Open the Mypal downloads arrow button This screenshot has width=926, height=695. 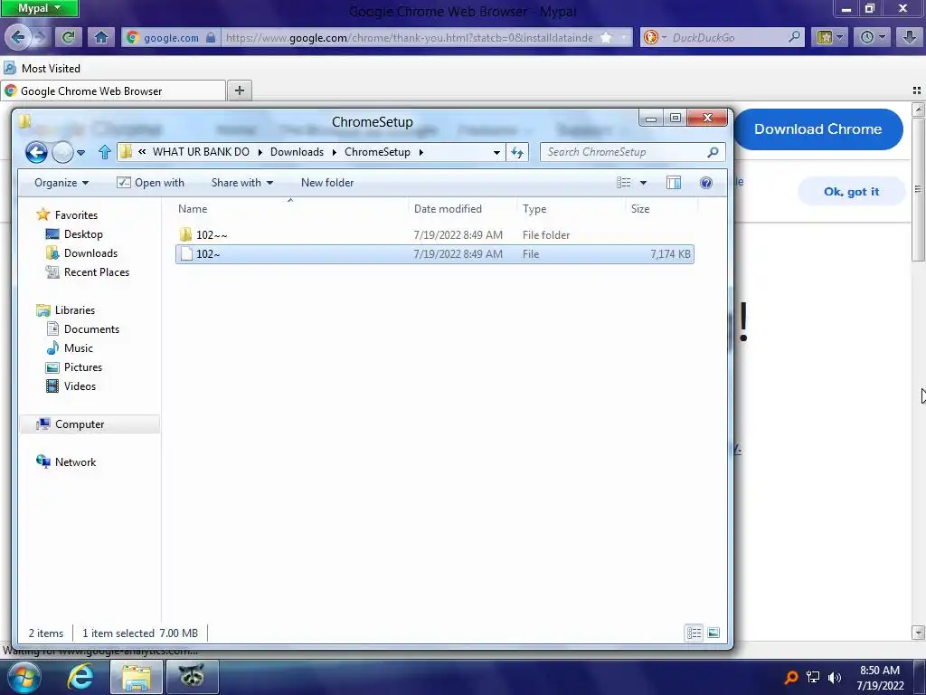tap(910, 37)
